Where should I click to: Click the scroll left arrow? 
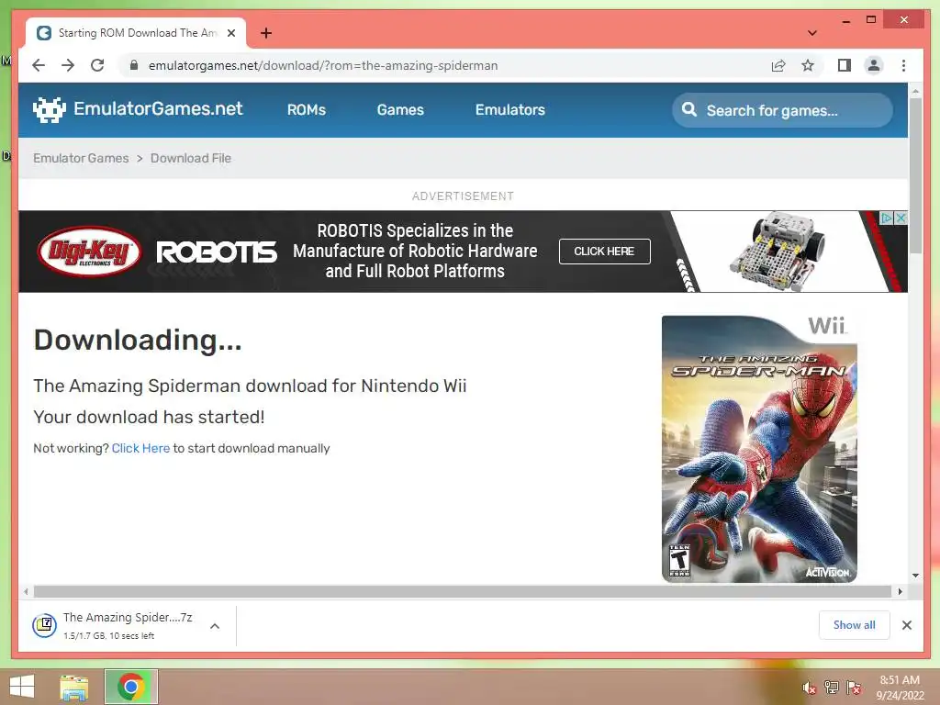26,592
